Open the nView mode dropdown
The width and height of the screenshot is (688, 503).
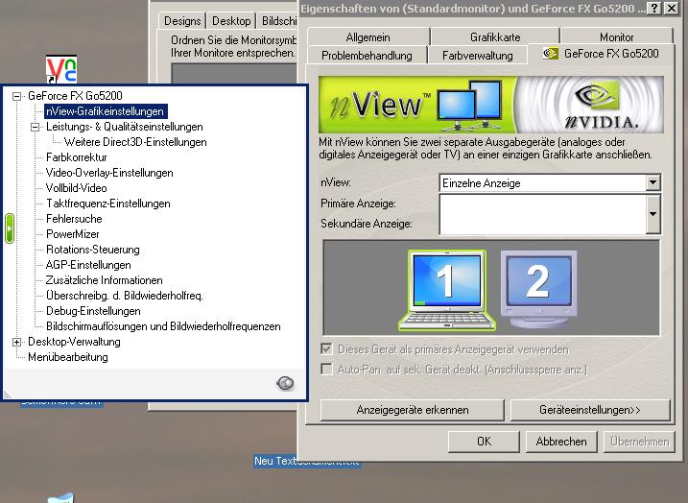(652, 182)
